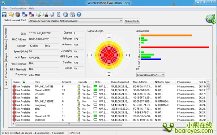
Task: Sort list by Network Type column header
Action: [x=165, y=82]
